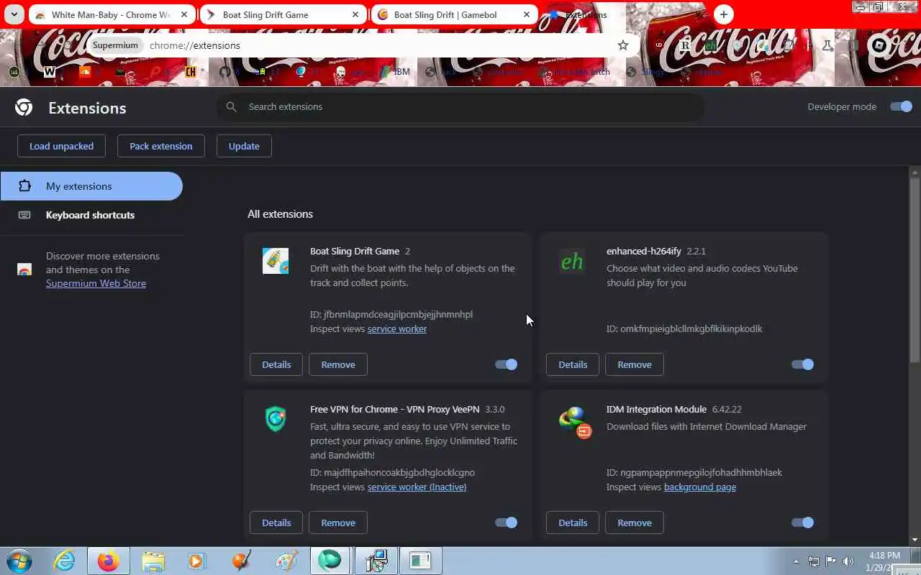Click the Boat Sling Drift Game extension icon
The image size is (921, 575).
tap(276, 261)
